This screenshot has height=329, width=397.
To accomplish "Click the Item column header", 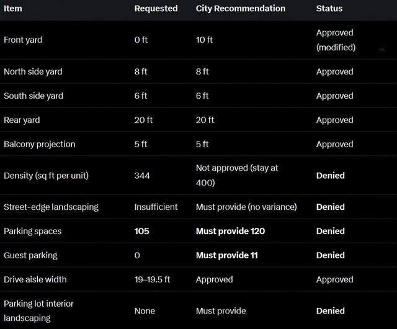I will 13,9.
